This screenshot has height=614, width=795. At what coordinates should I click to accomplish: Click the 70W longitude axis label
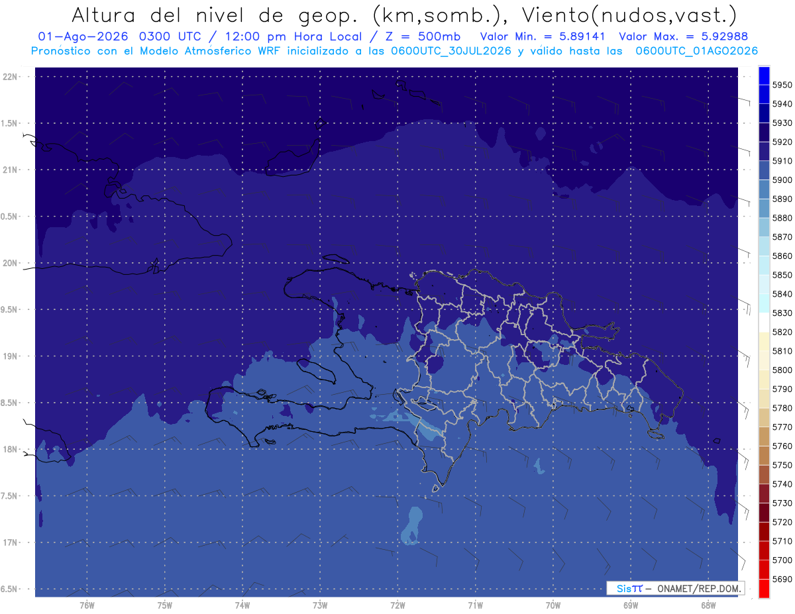[x=553, y=605]
